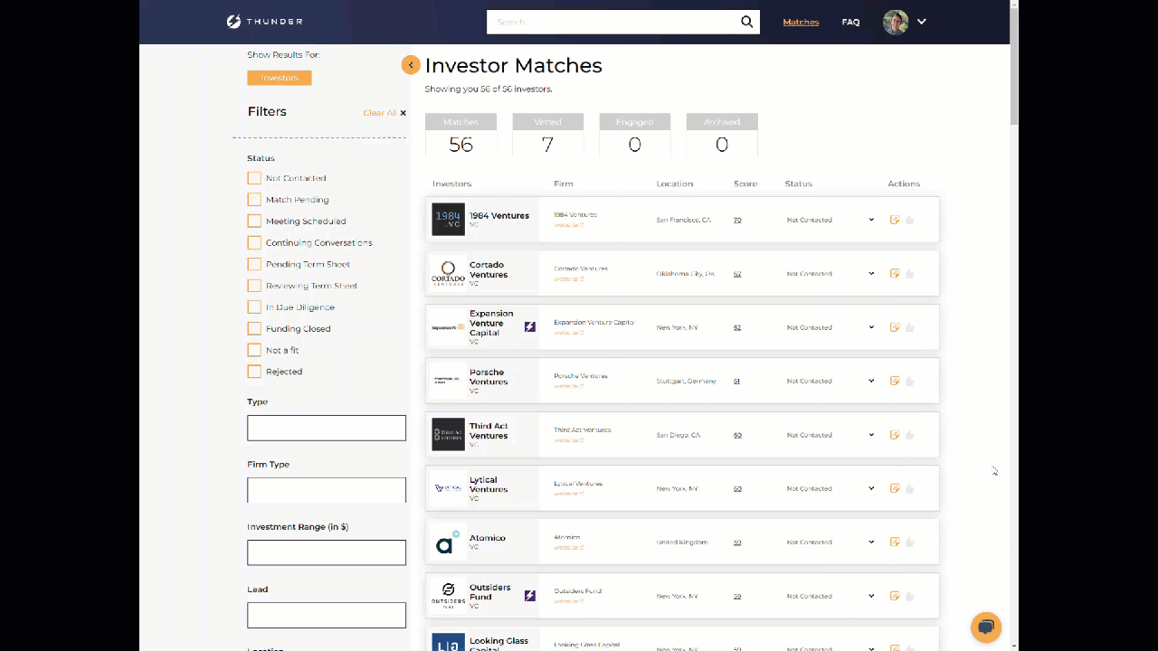
Task: Check the Continuing Conversations status filter
Action: click(254, 242)
